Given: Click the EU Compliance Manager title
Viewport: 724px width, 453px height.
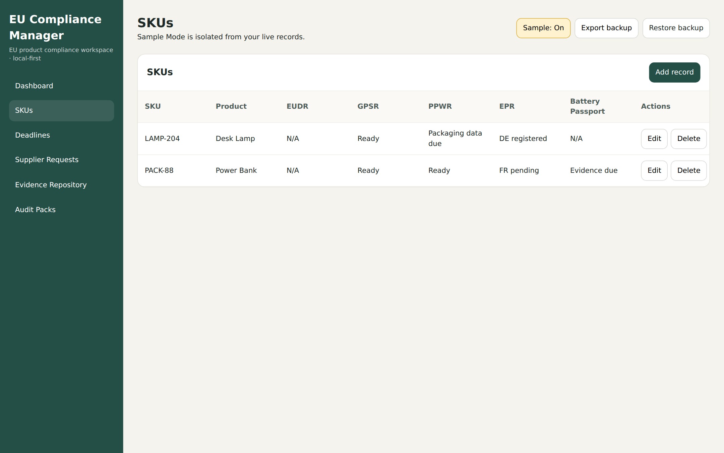Looking at the screenshot, I should (55, 28).
